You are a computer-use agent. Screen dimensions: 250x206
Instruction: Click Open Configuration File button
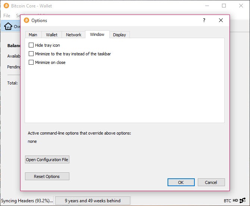pyautogui.click(x=47, y=160)
